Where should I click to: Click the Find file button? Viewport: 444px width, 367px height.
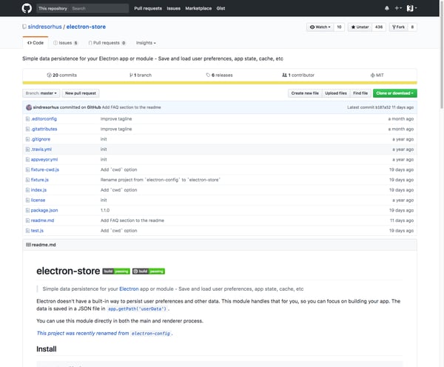click(360, 93)
